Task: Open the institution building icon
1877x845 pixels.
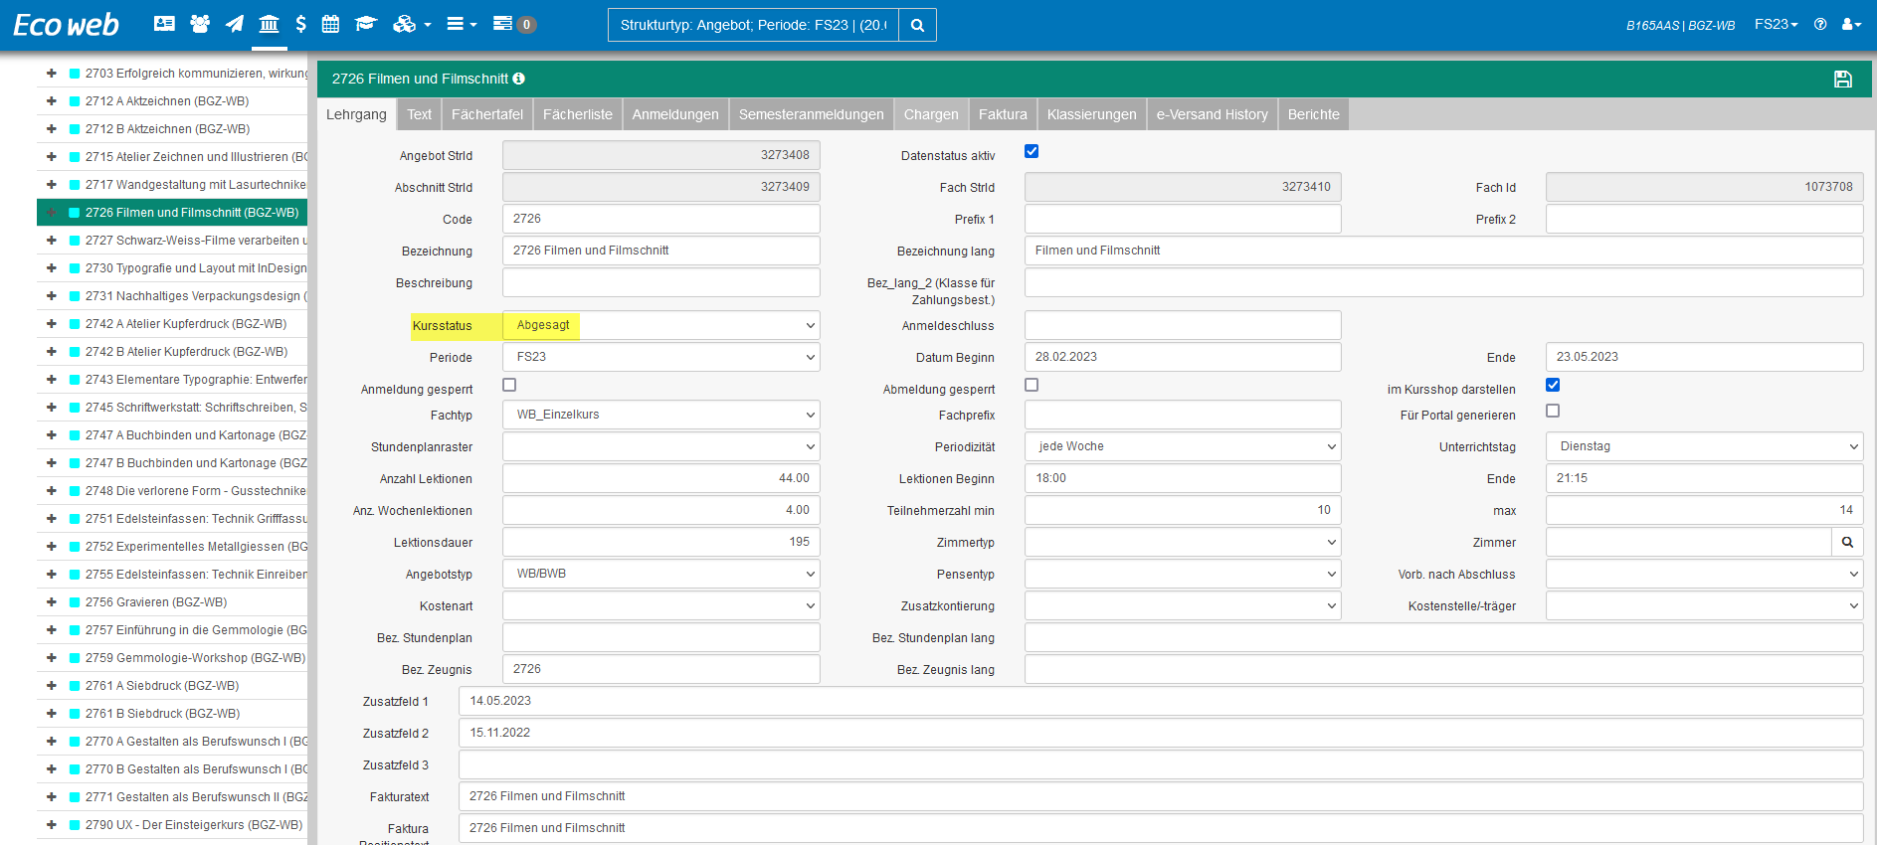Action: tap(269, 24)
